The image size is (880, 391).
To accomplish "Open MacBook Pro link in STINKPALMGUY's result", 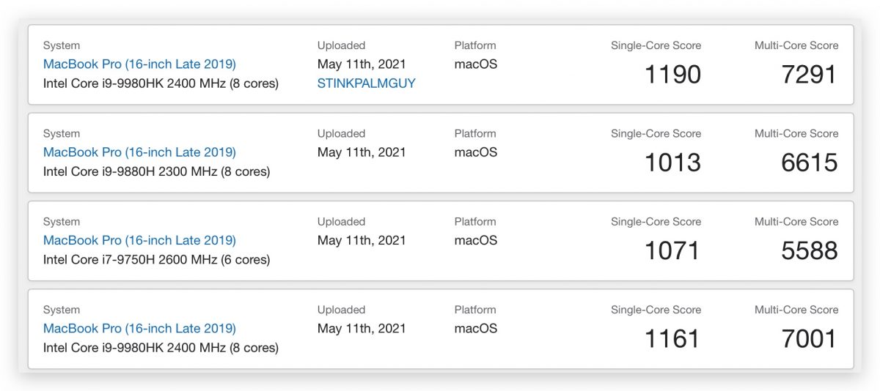I will 139,64.
